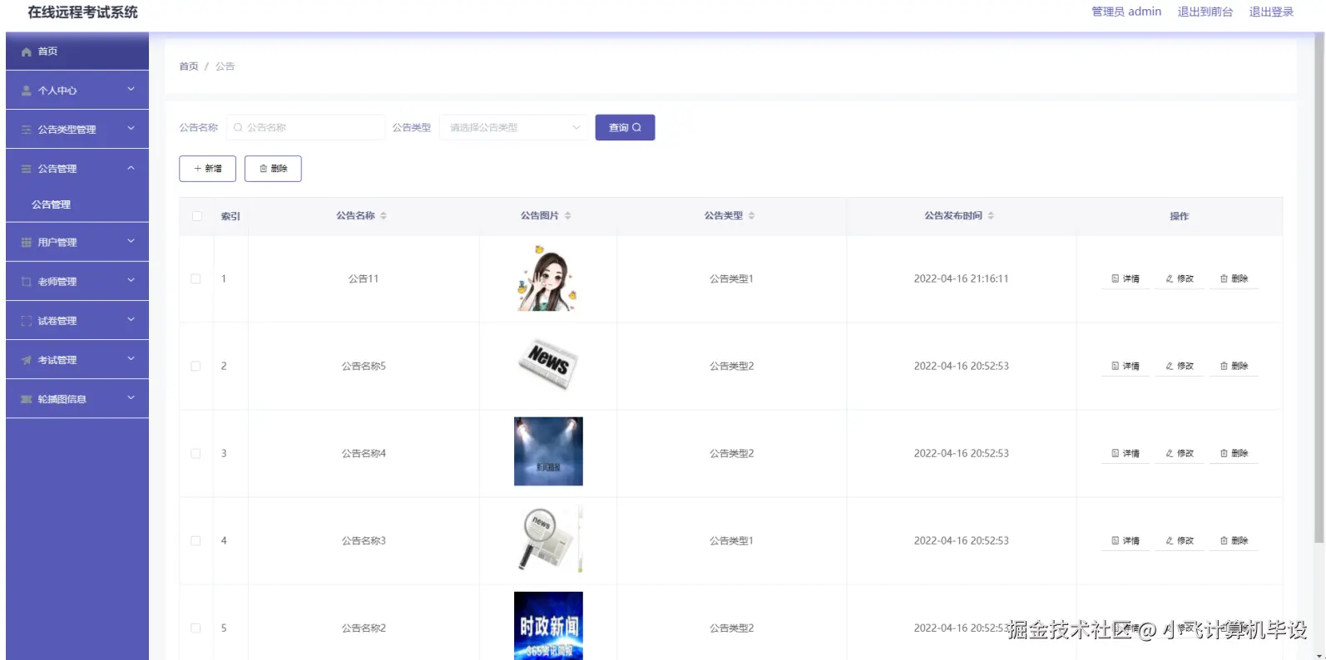This screenshot has height=660, width=1326.
Task: View 详情 for 公告名称4
Action: 1126,454
